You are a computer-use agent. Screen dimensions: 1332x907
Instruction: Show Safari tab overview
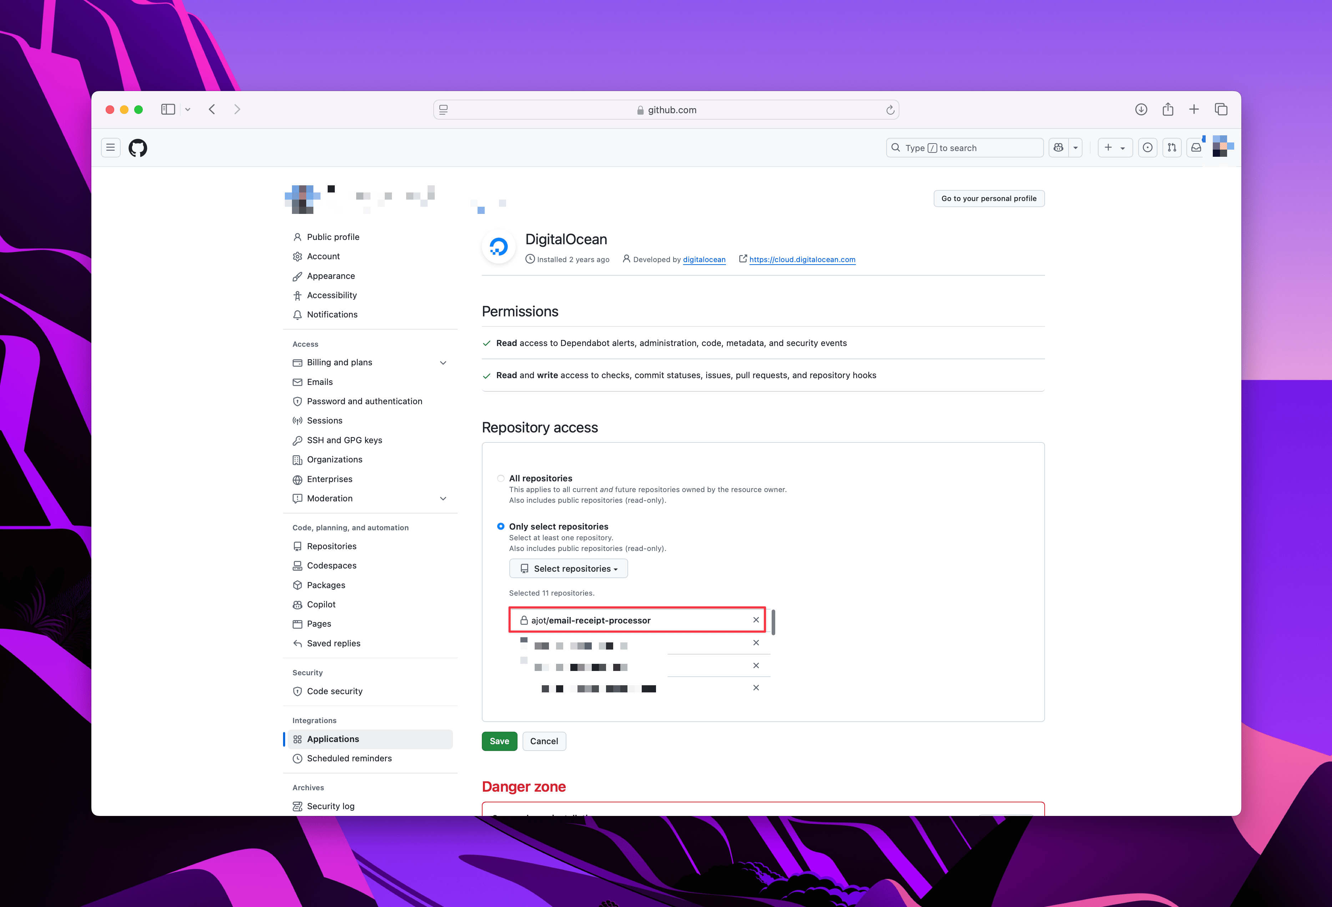pyautogui.click(x=1221, y=109)
